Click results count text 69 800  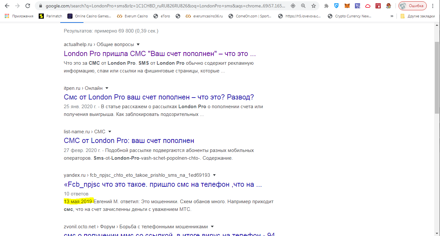pyautogui.click(x=111, y=31)
